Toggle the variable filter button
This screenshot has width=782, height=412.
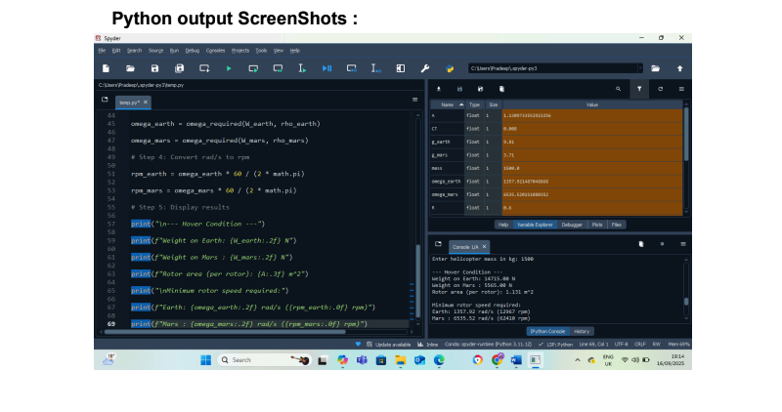pyautogui.click(x=639, y=89)
